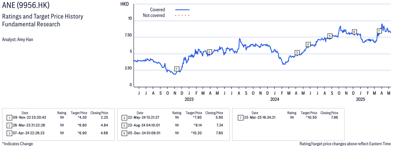The image size is (395, 146).
Task: Click the 2023 year label on axis
Action: pyautogui.click(x=189, y=99)
